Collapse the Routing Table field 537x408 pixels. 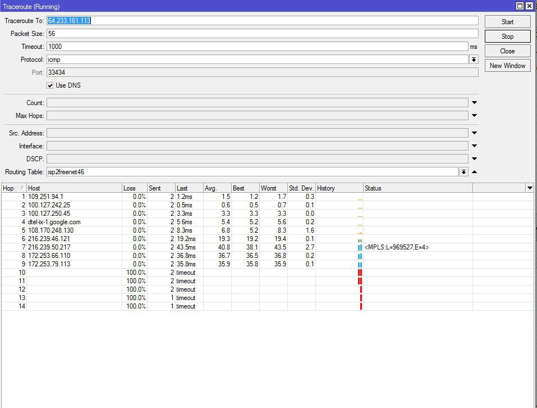click(x=474, y=172)
